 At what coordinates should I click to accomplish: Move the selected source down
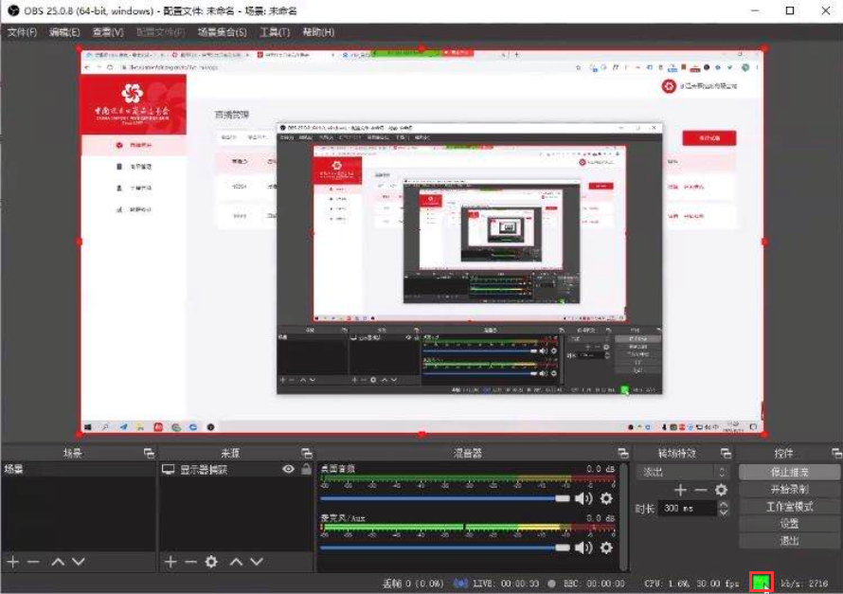pos(257,562)
